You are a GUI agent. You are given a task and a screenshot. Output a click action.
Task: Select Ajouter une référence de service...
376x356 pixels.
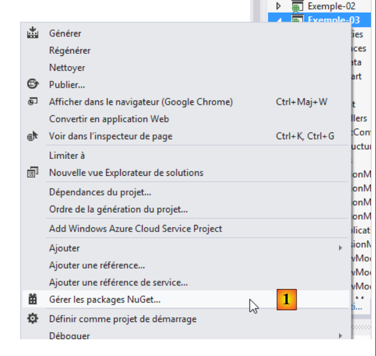coord(118,282)
